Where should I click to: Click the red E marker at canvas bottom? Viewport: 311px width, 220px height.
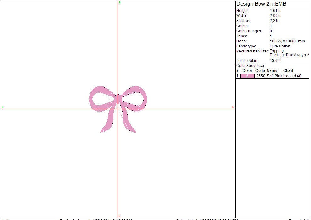(x=119, y=216)
